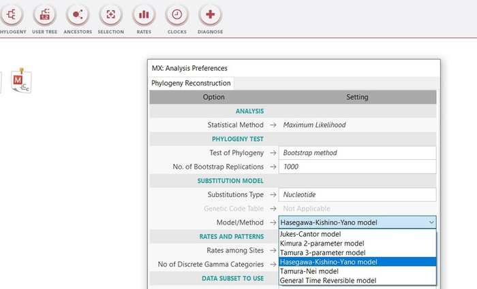Open the Rates tool icon

(x=143, y=15)
